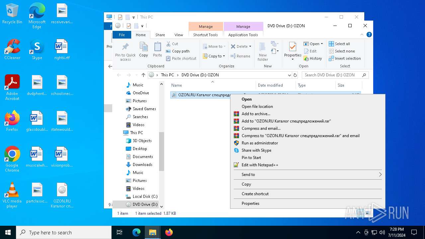Click the Start button
Viewport: 425px width, 239px height.
coord(8,232)
